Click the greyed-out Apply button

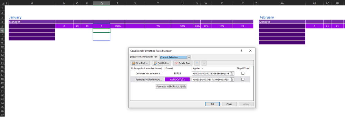[246, 104]
